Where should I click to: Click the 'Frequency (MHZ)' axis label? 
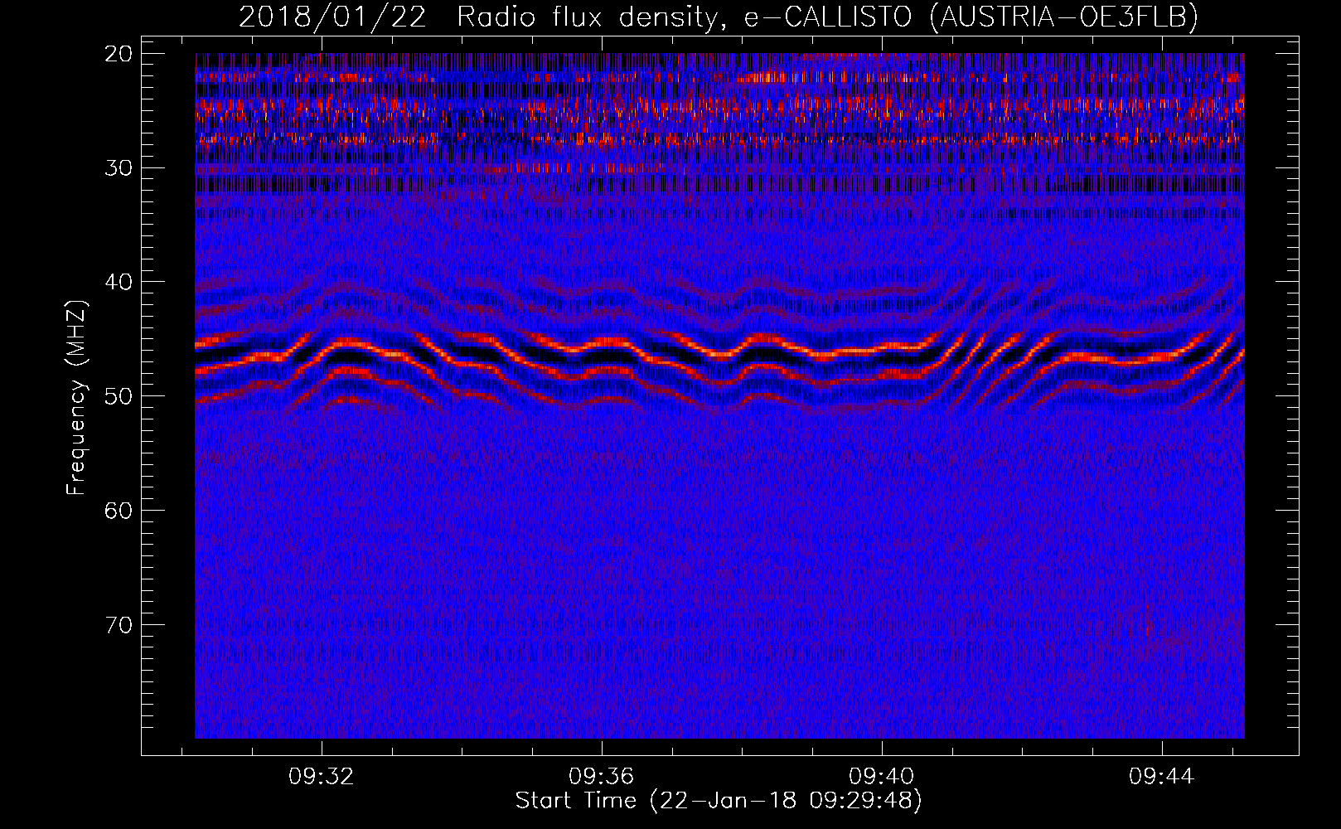(76, 398)
